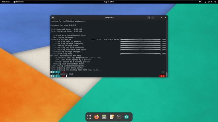The width and height of the screenshot is (218, 122).
Task: Click the terminal prompt cursor on the last line
Action: pos(66,76)
